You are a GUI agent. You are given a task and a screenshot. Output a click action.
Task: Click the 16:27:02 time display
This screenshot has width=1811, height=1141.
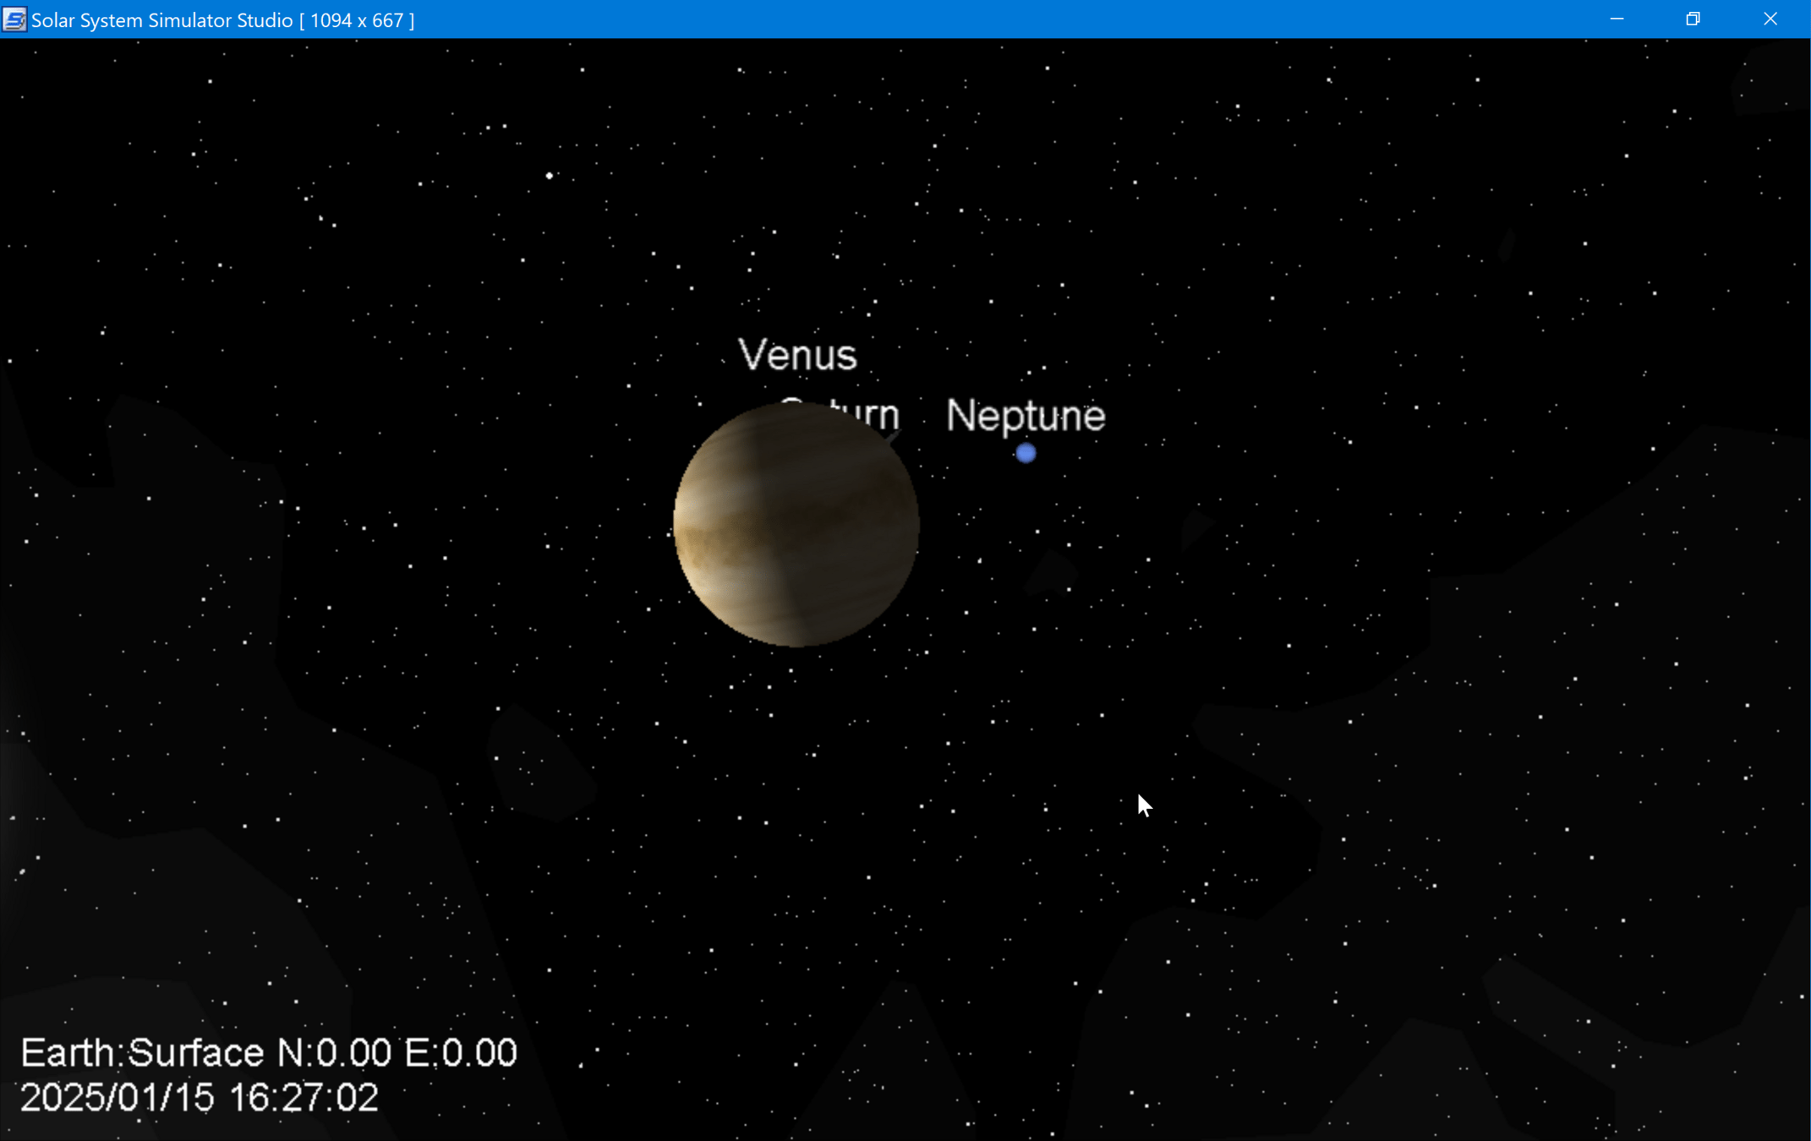[304, 1098]
